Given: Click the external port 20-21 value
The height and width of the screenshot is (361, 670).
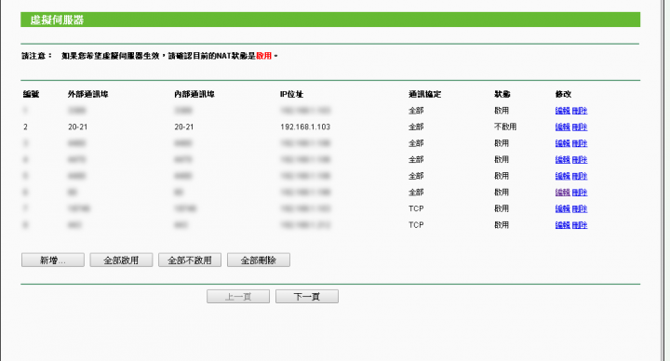Looking at the screenshot, I should click(77, 127).
